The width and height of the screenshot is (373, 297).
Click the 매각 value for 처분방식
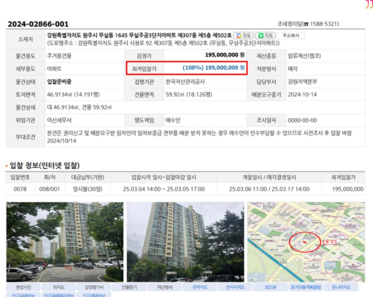coord(293,69)
